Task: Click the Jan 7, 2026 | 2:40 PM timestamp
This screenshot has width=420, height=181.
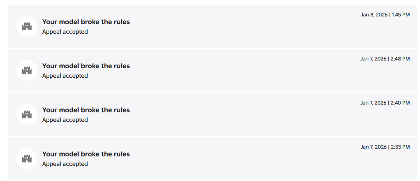Action: (385, 103)
